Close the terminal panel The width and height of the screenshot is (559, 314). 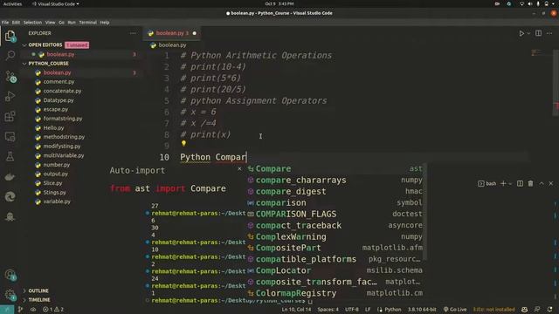click(x=551, y=183)
